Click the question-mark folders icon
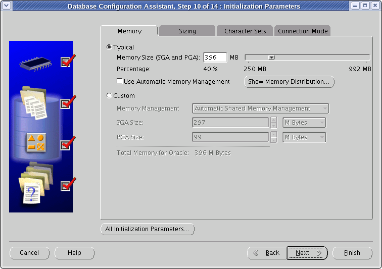This screenshot has width=382, height=269. 35,183
